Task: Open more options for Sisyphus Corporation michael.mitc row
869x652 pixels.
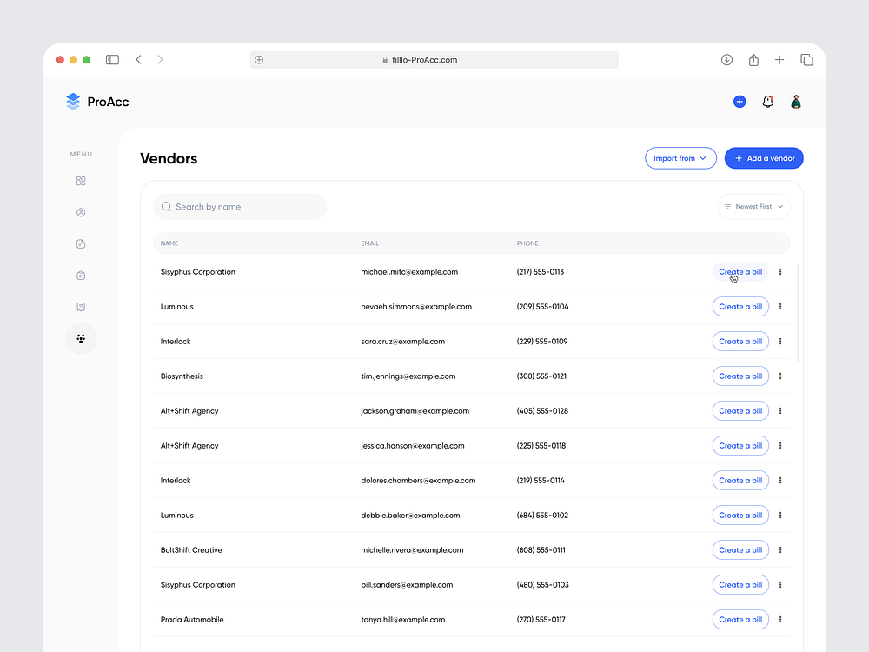Action: [x=780, y=272]
